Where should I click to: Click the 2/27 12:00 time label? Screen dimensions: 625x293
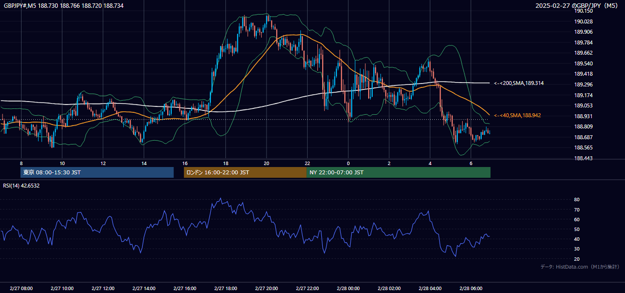pyautogui.click(x=103, y=289)
